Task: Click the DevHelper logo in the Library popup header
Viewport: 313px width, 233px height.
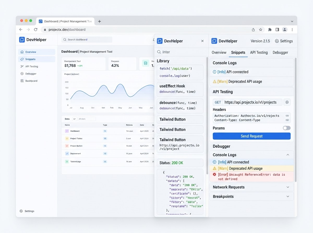Action: click(160, 41)
